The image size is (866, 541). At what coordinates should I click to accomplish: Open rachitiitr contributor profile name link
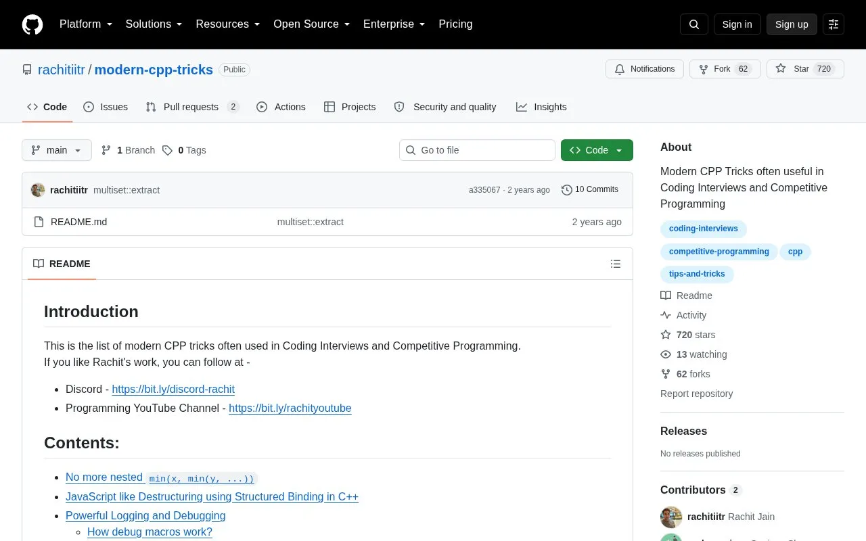706,517
